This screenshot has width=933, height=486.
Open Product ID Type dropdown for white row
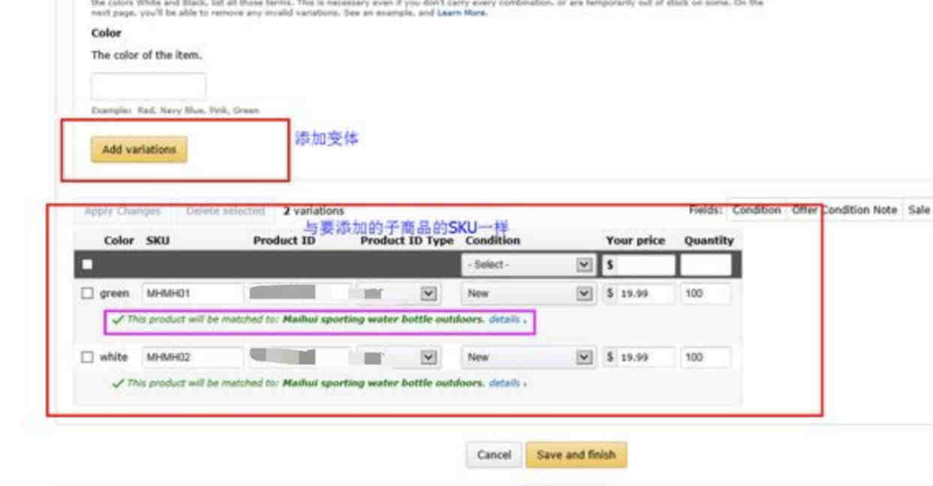tap(399, 357)
